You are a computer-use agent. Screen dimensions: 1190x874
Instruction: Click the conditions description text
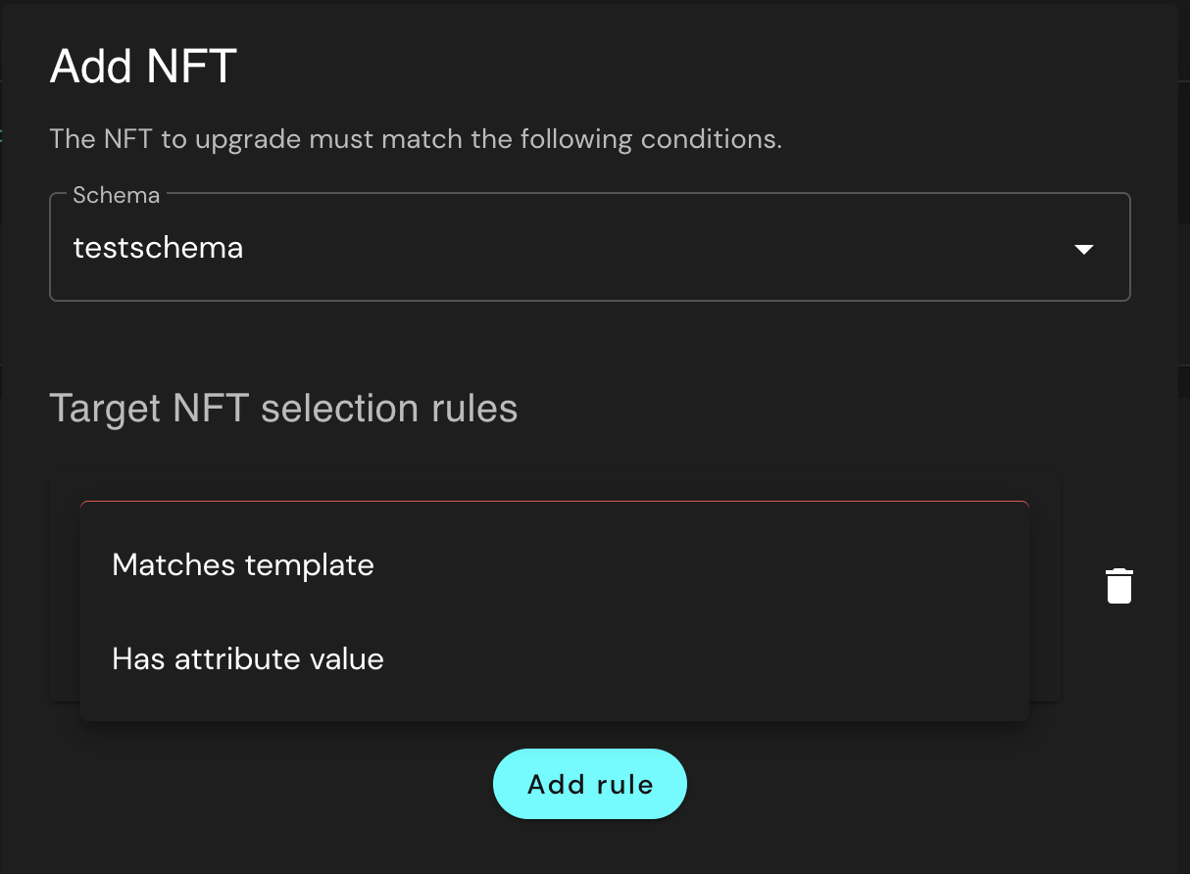tap(416, 138)
